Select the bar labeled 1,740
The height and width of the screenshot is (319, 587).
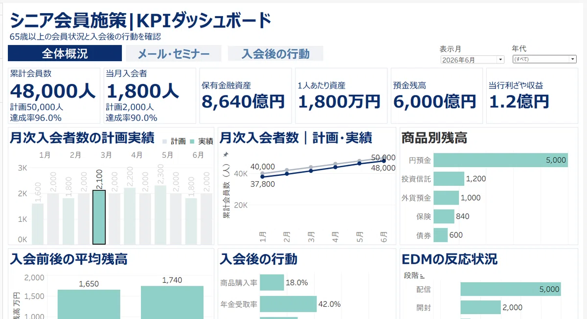tap(172, 302)
